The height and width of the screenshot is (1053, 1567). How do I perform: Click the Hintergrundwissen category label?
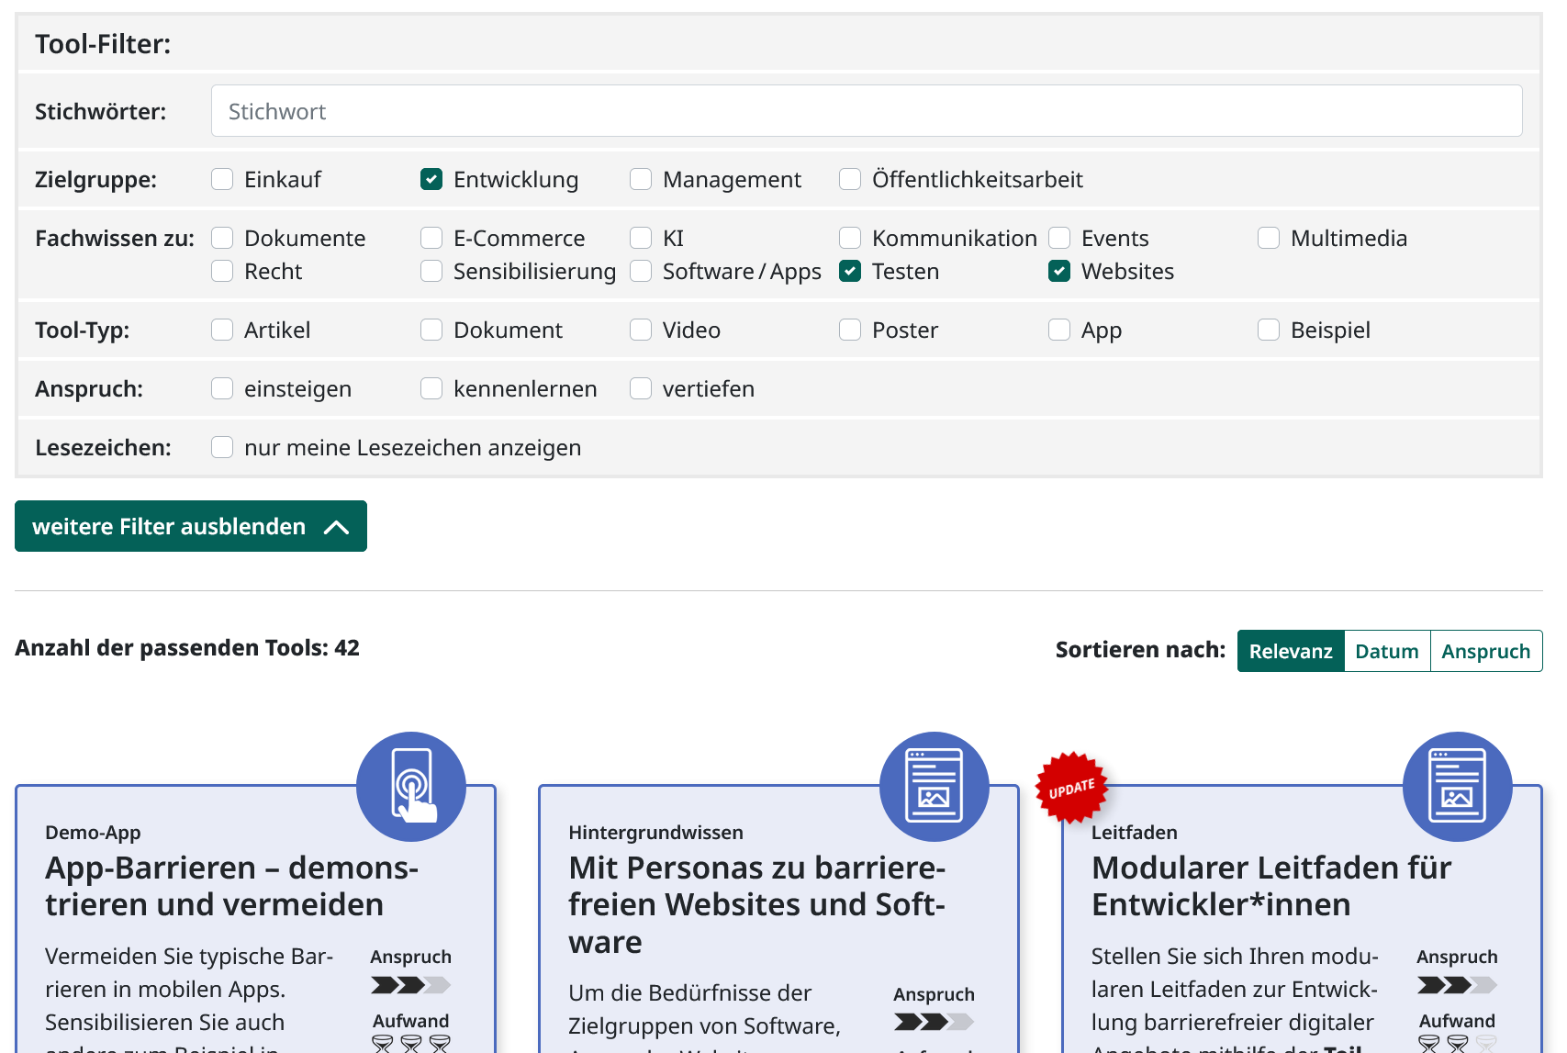coord(655,833)
